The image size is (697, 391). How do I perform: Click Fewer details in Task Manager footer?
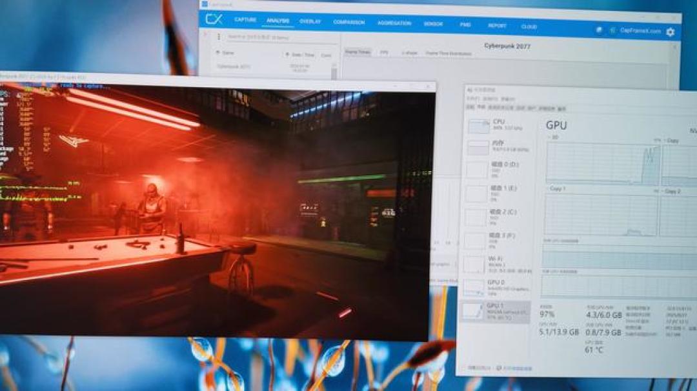(479, 368)
